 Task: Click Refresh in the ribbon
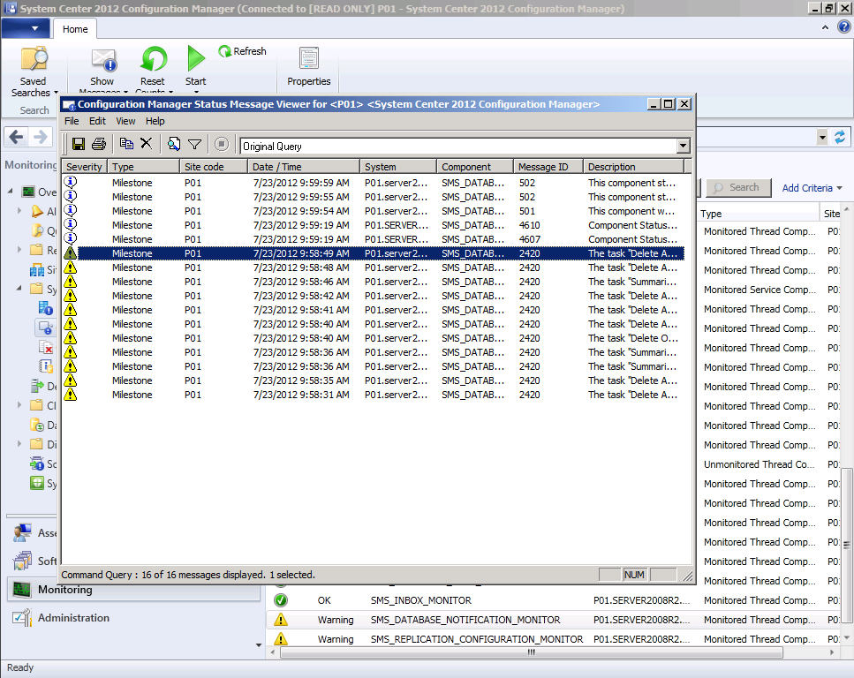(242, 51)
